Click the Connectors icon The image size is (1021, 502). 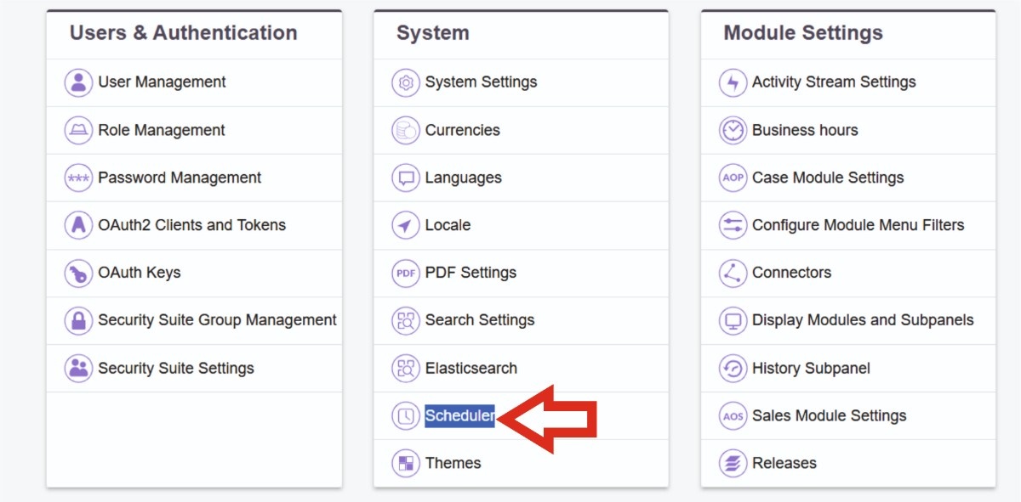733,273
